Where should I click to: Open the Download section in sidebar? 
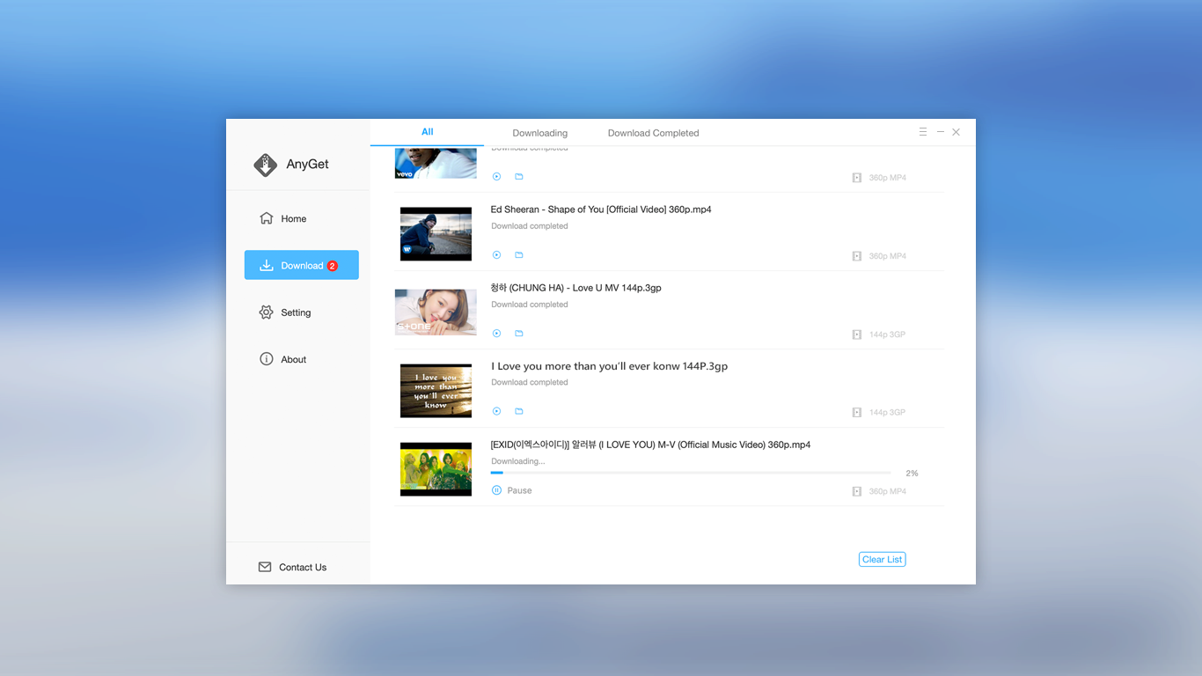302,265
